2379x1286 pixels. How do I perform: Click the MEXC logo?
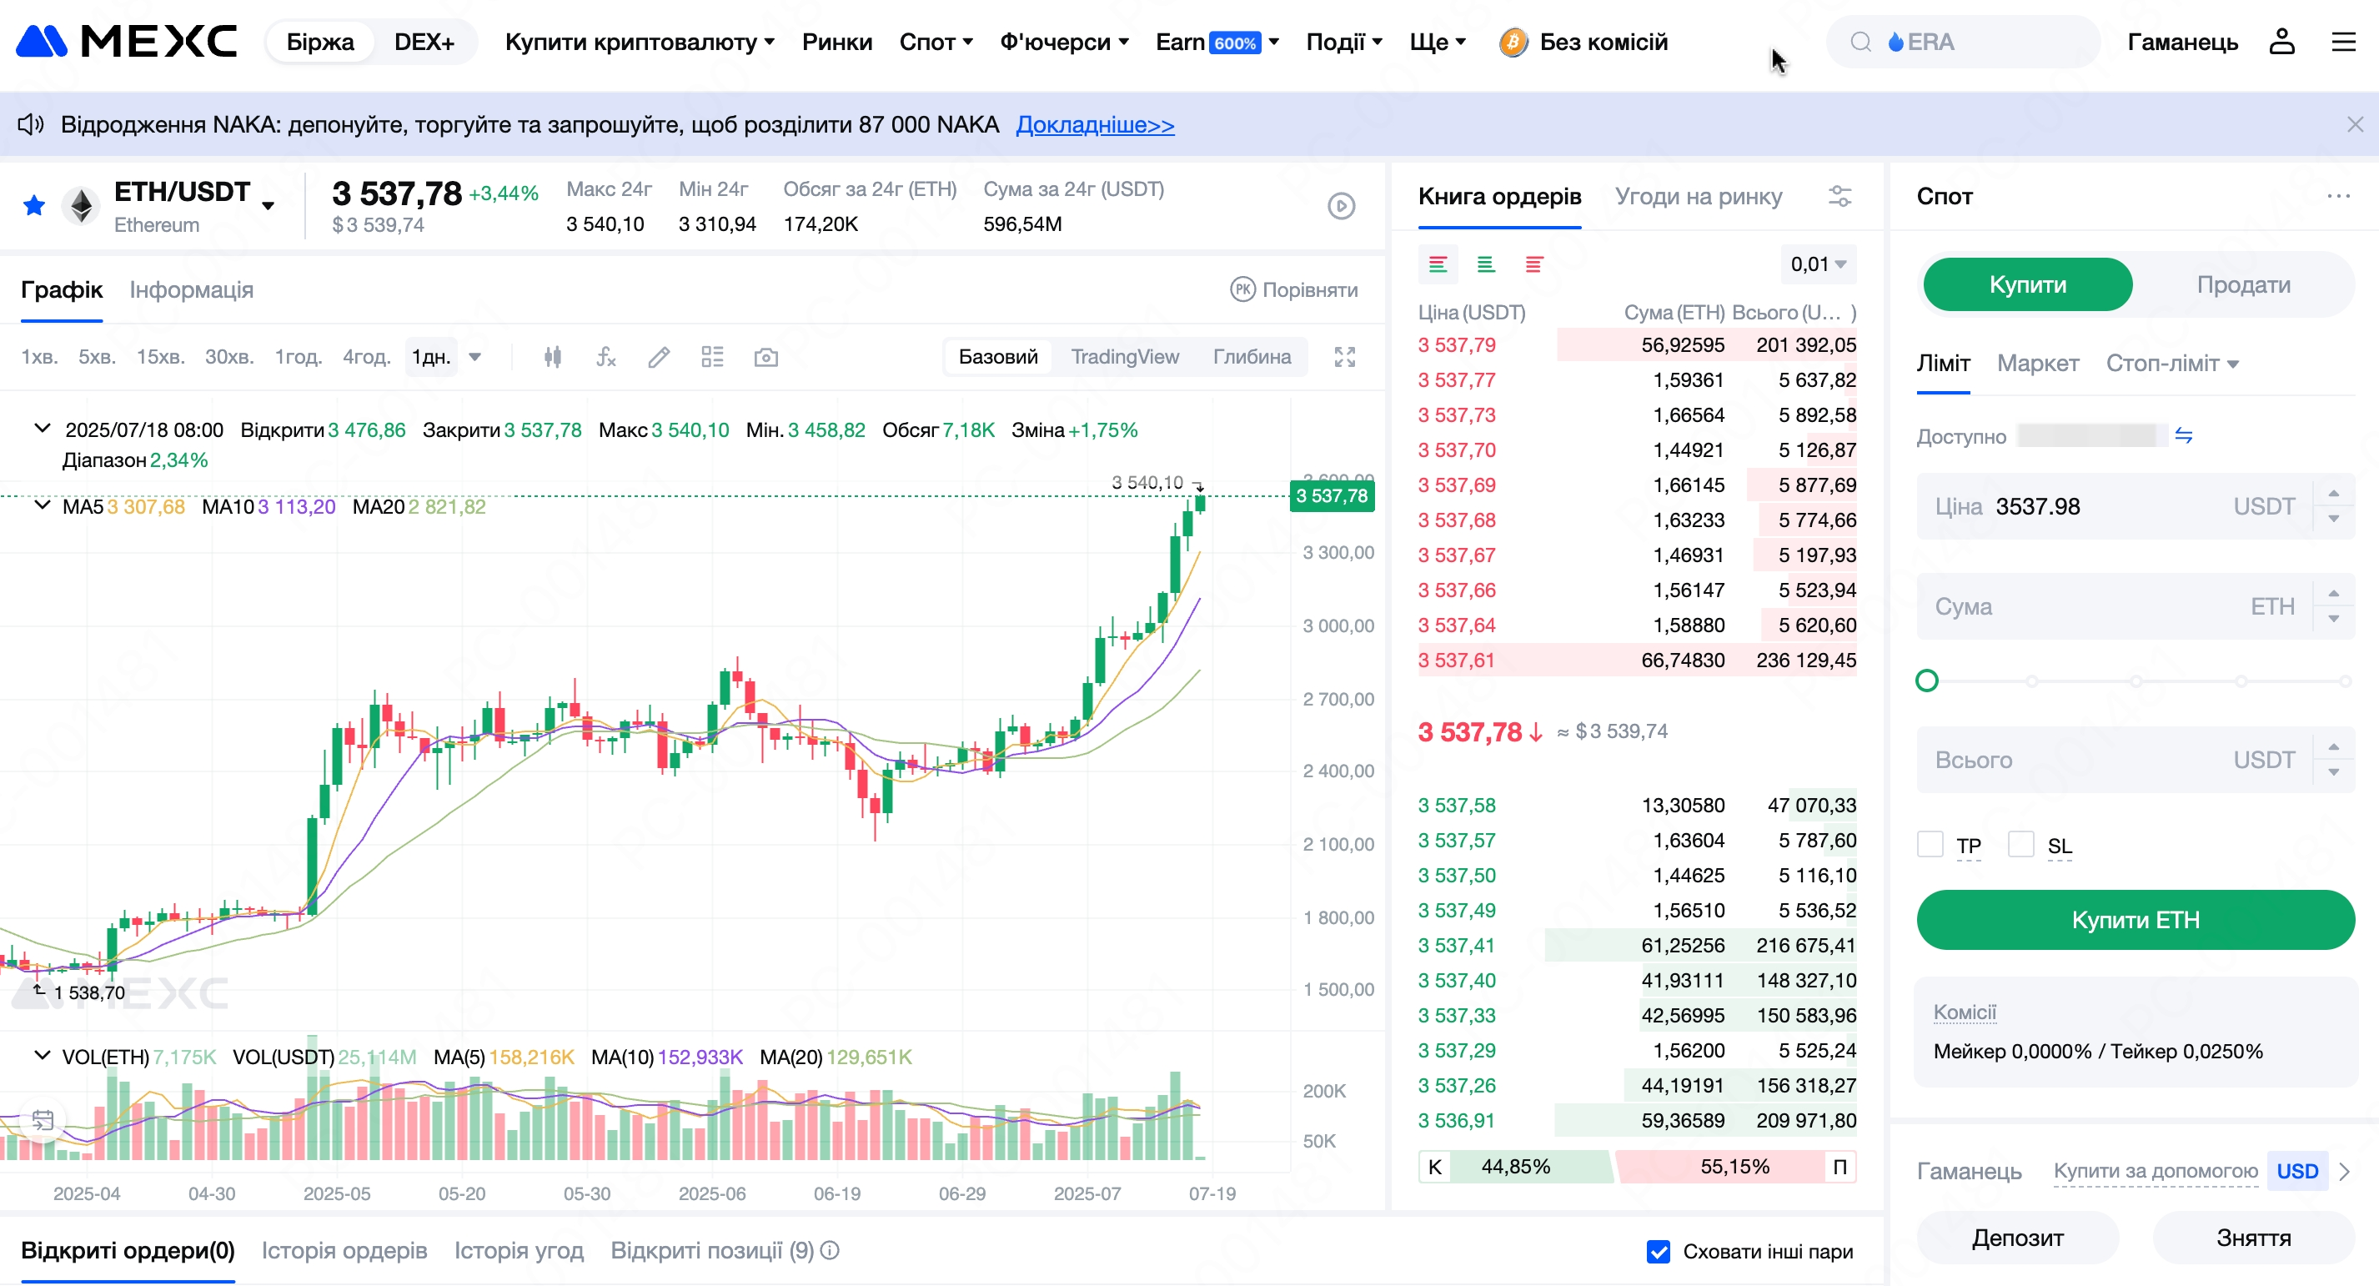tap(127, 42)
